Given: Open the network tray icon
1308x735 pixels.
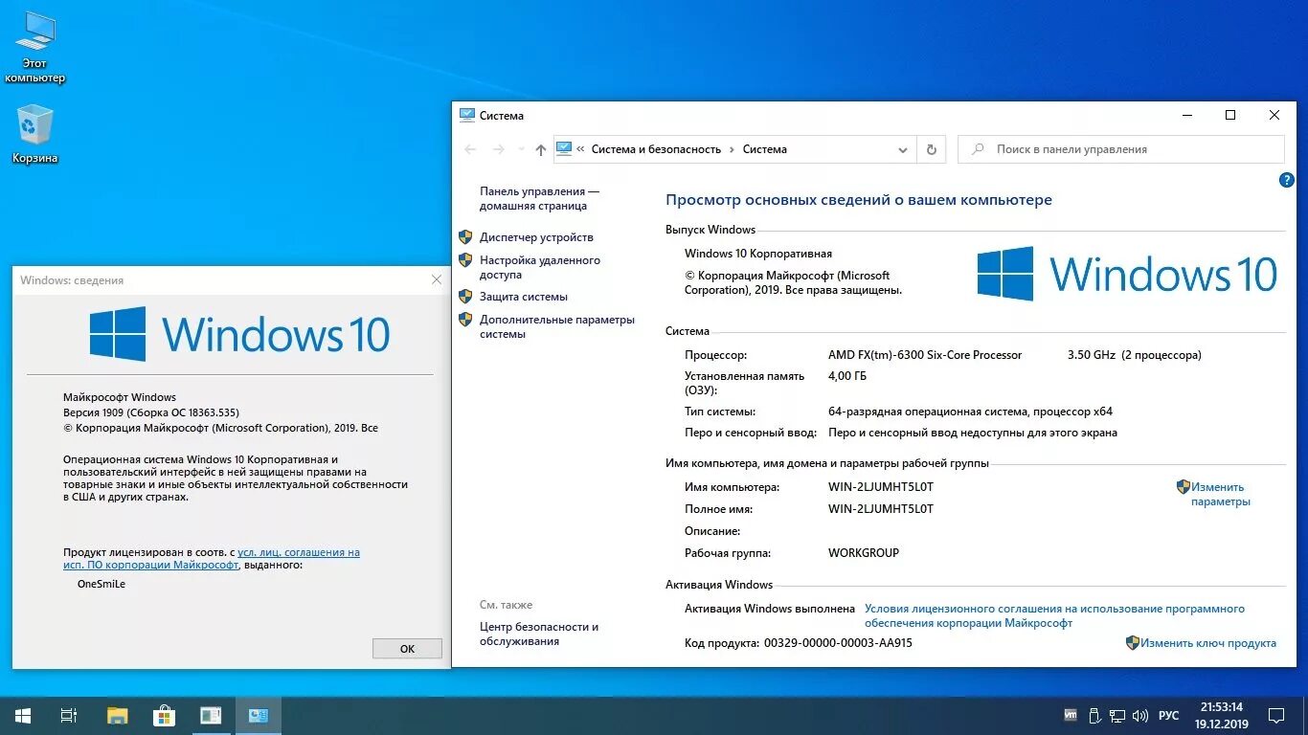Looking at the screenshot, I should 1117,715.
